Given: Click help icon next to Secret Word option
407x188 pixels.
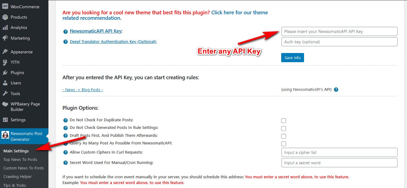Looking at the screenshot, I should (x=65, y=163).
